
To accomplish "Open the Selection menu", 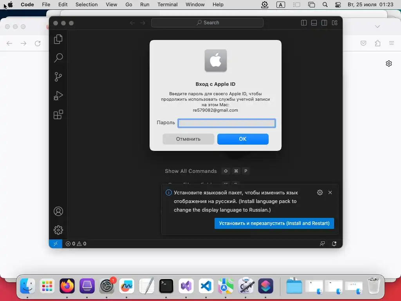I will pos(87,5).
